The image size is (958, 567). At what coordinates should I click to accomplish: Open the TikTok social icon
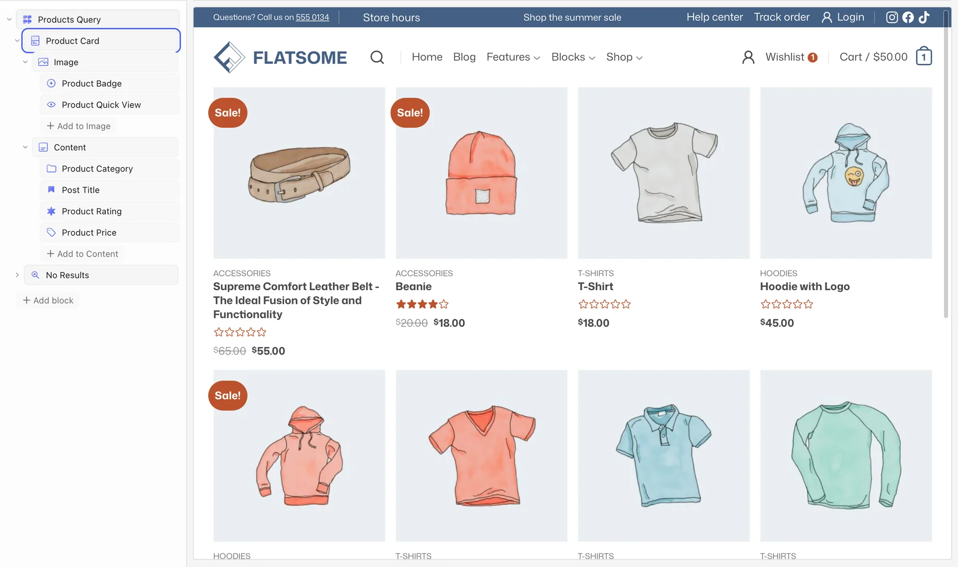(x=924, y=17)
